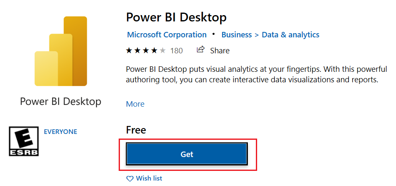This screenshot has width=396, height=186.
Task: Click the Power BI Desktop caption under logo
Action: pyautogui.click(x=61, y=102)
